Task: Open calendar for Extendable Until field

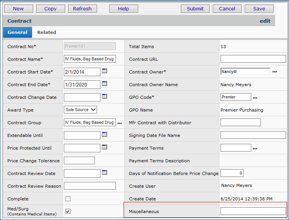Action: point(104,135)
